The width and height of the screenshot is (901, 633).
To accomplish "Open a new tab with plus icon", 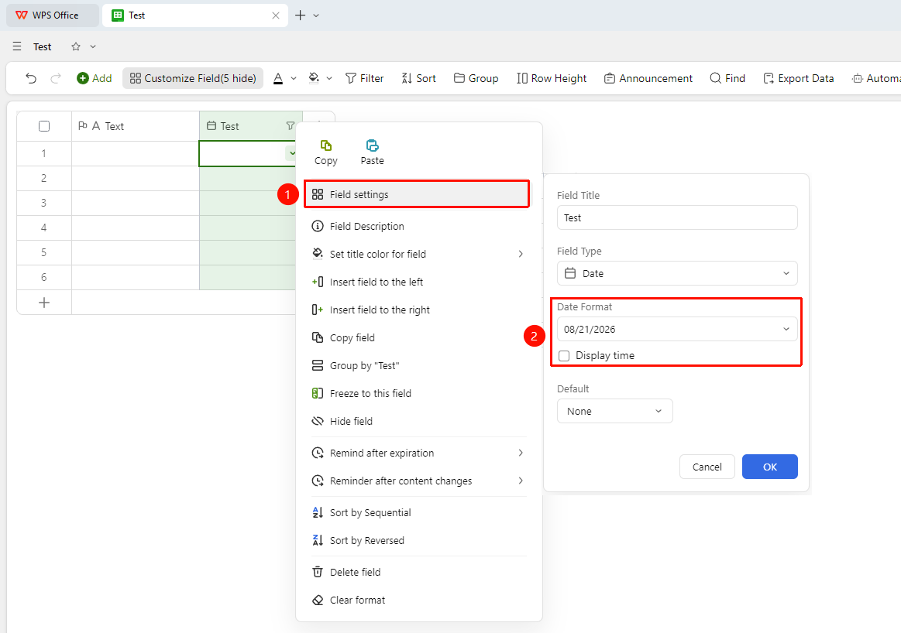I will pyautogui.click(x=300, y=15).
